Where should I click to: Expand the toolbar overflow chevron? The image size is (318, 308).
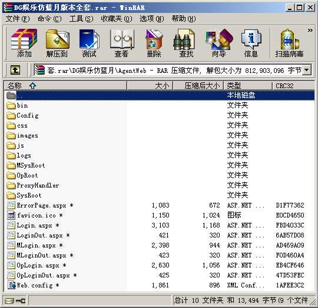click(310, 31)
